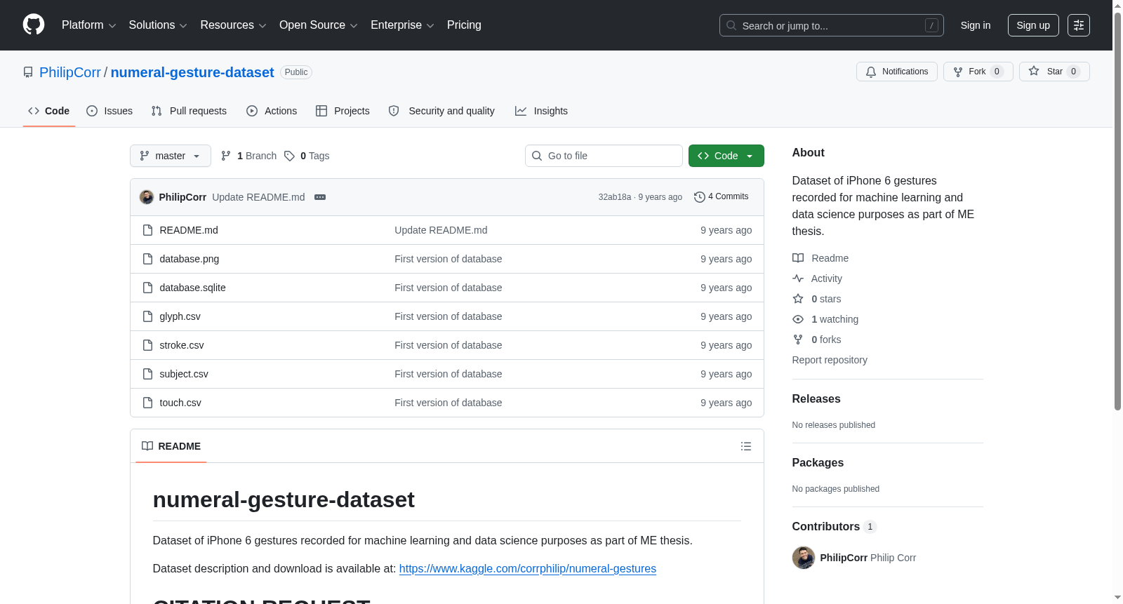The height and width of the screenshot is (604, 1123).
Task: Open the master branch selector dropdown
Action: (x=171, y=156)
